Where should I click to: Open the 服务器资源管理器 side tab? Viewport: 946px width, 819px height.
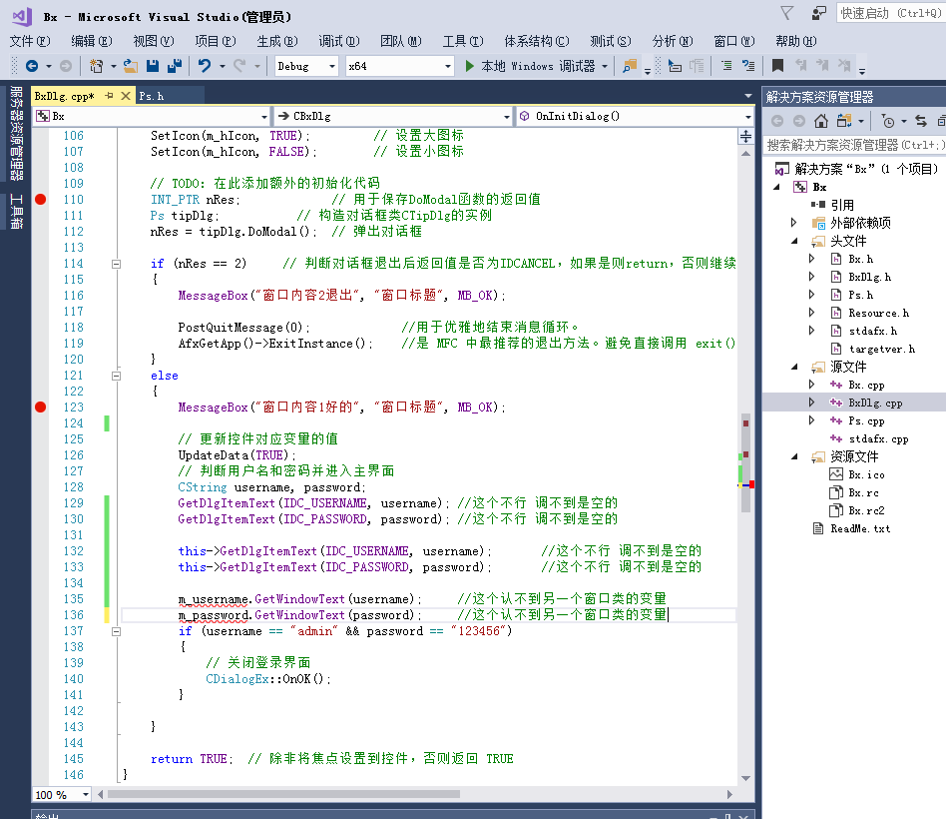click(16, 133)
